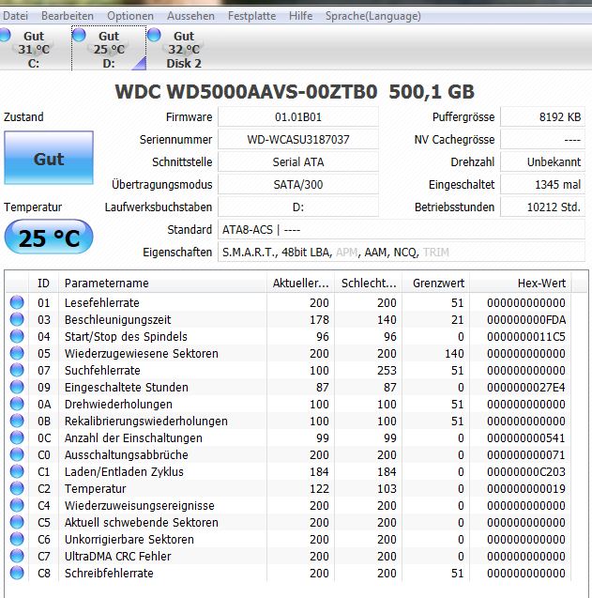Select the Beschleunigungszeit parameter name
The image size is (592, 598).
(118, 319)
